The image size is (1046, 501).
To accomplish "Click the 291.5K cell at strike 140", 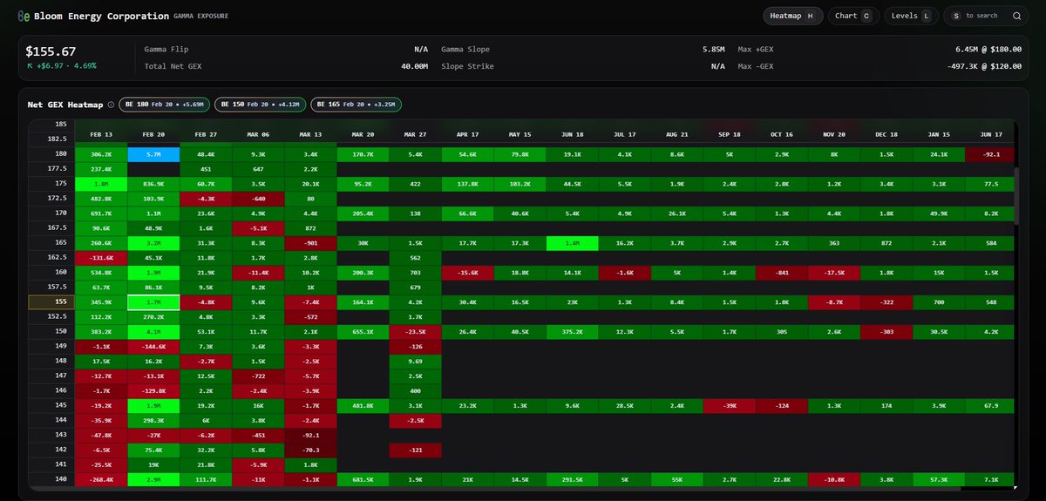I will click(572, 479).
